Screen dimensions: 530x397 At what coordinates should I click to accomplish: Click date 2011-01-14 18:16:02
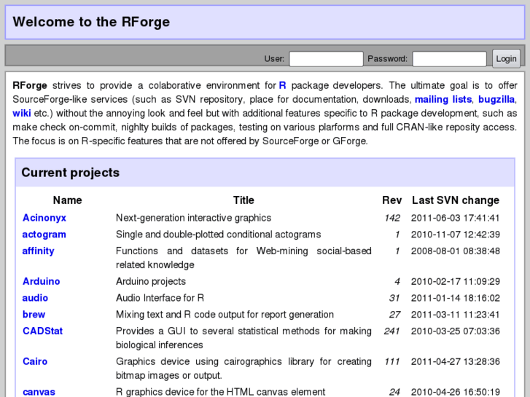coord(456,298)
